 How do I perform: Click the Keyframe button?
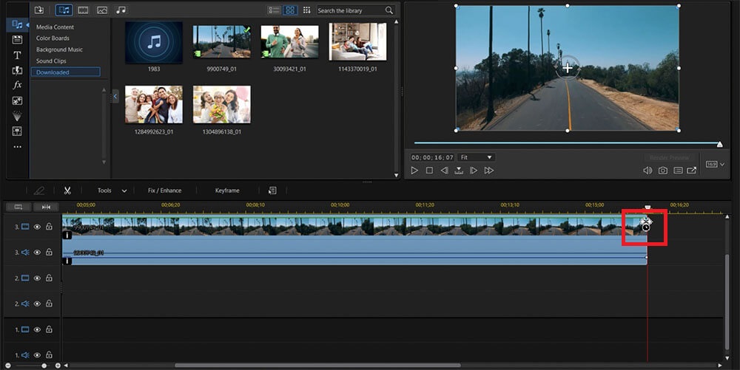(x=227, y=191)
